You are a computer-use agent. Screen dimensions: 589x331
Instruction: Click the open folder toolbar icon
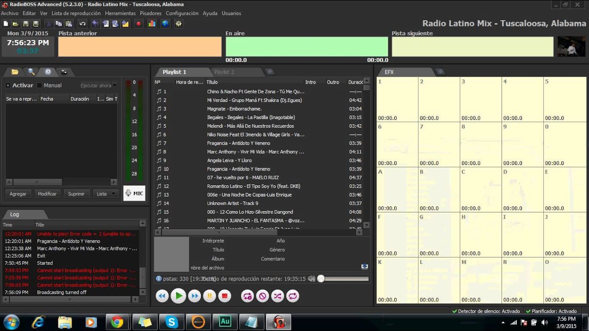(15, 23)
